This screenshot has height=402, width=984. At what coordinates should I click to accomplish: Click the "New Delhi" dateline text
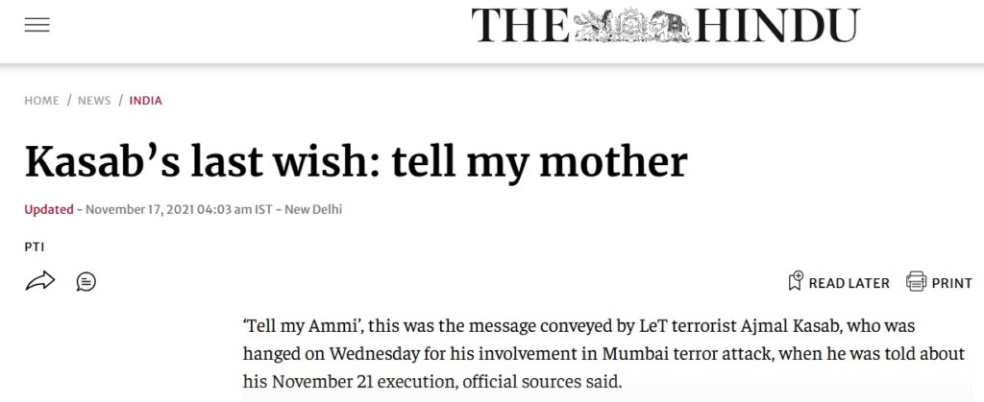point(313,208)
